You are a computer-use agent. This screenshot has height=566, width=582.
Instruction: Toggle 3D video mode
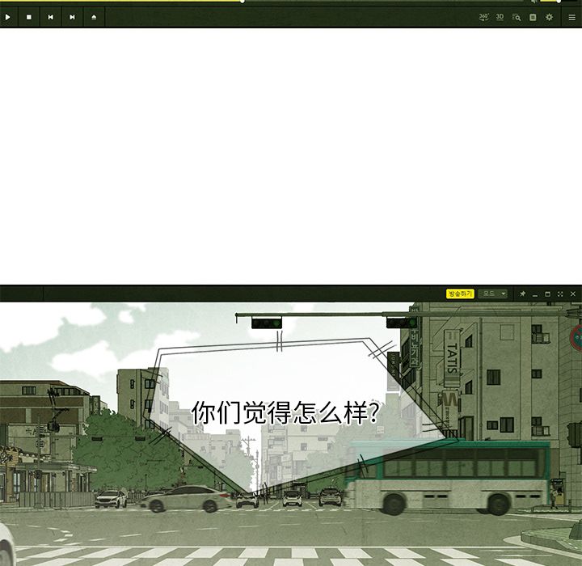point(500,17)
